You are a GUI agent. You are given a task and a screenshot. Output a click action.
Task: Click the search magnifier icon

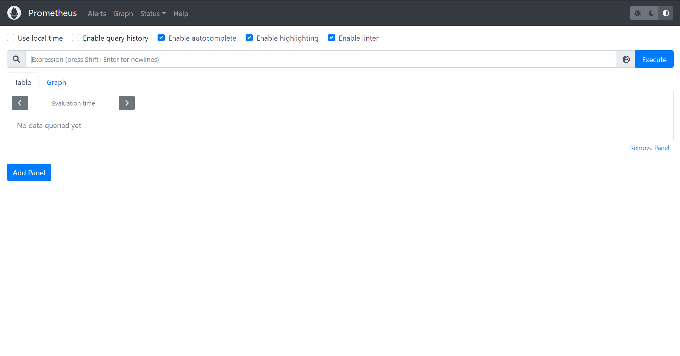[16, 59]
